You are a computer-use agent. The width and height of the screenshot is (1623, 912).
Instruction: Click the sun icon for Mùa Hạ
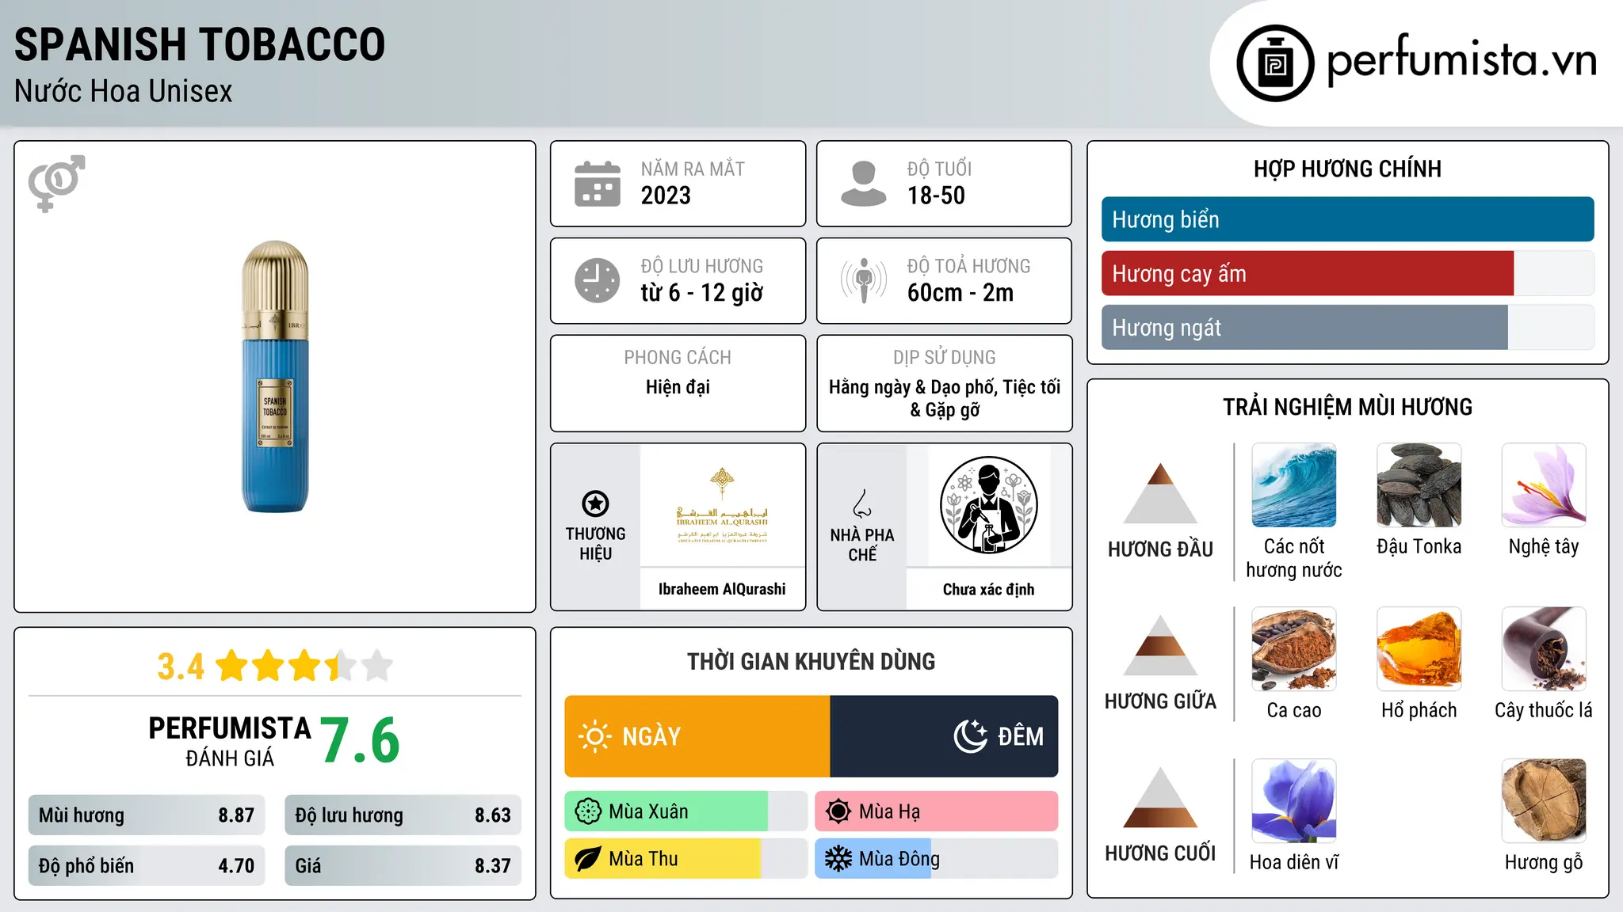pos(838,811)
